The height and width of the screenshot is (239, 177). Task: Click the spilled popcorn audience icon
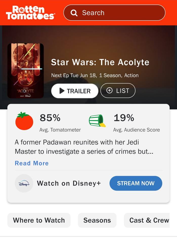[97, 121]
